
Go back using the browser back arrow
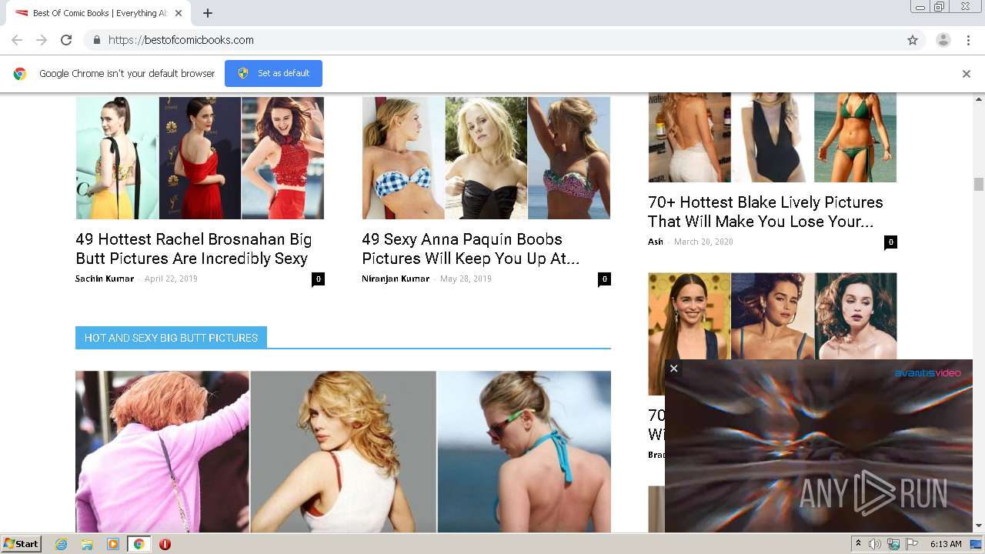click(x=17, y=40)
